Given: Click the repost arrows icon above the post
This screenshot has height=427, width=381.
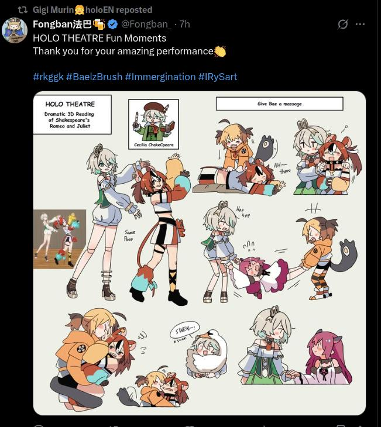Looking at the screenshot, I should coord(22,10).
